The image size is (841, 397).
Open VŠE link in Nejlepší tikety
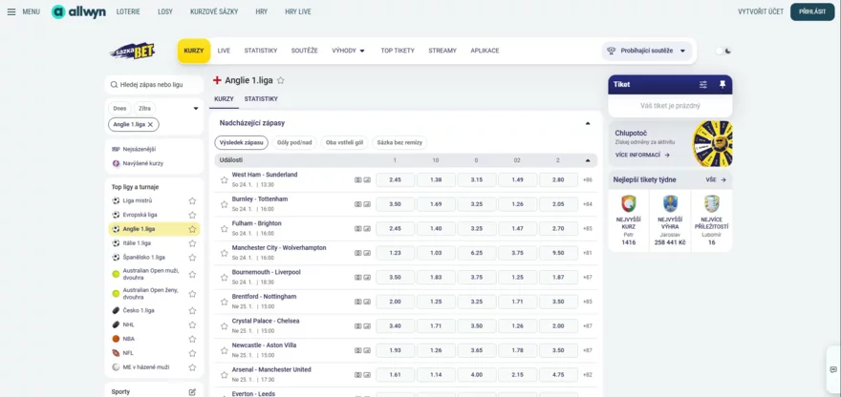pos(716,180)
